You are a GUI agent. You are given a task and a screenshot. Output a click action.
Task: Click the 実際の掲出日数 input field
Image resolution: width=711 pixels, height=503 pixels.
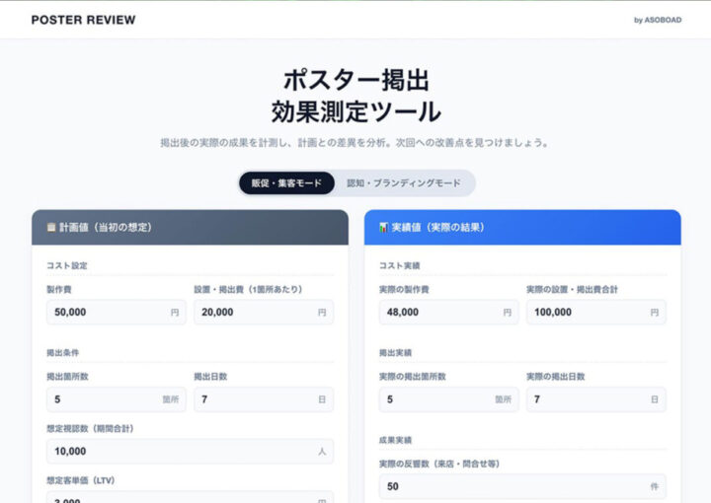595,399
